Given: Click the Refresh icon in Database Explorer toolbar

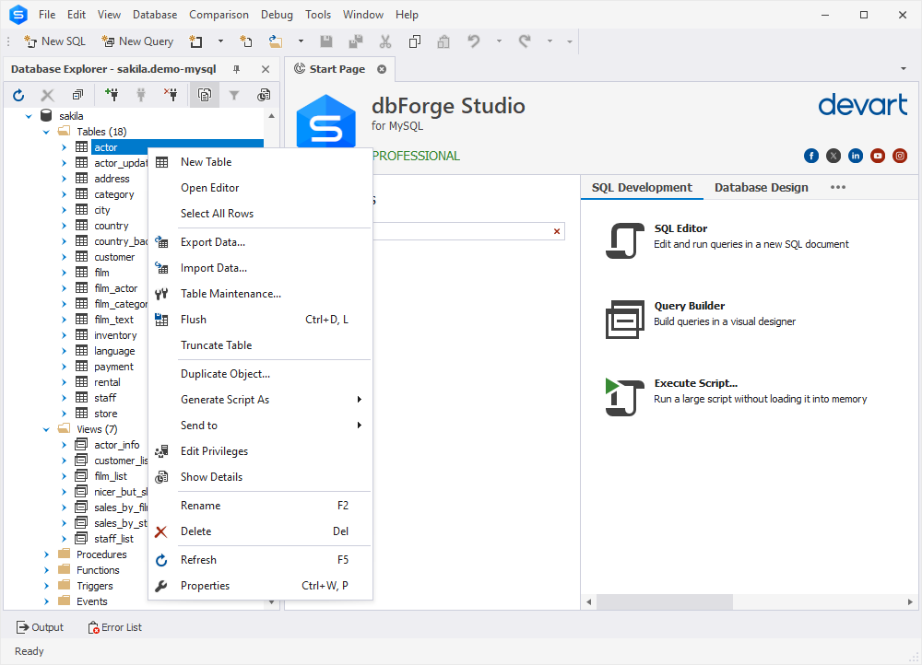Looking at the screenshot, I should click(x=18, y=95).
